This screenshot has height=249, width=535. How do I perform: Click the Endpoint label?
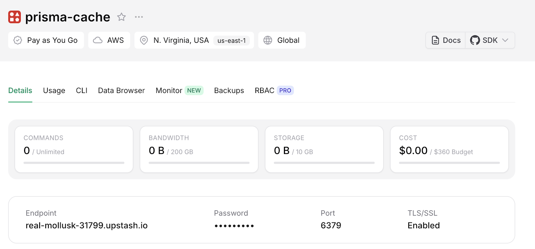(41, 213)
